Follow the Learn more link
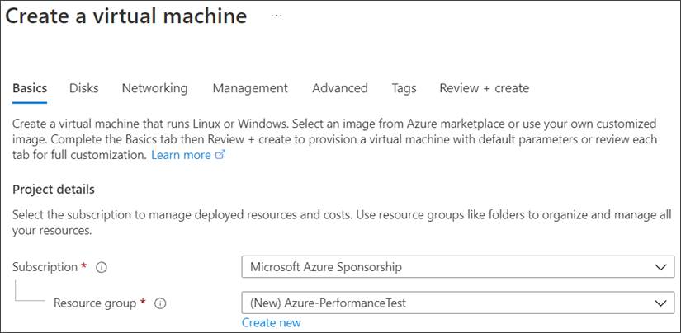Viewport: 681px width, 333px height. pos(181,155)
